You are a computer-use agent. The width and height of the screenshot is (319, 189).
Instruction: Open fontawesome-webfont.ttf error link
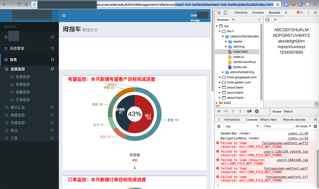point(287,177)
